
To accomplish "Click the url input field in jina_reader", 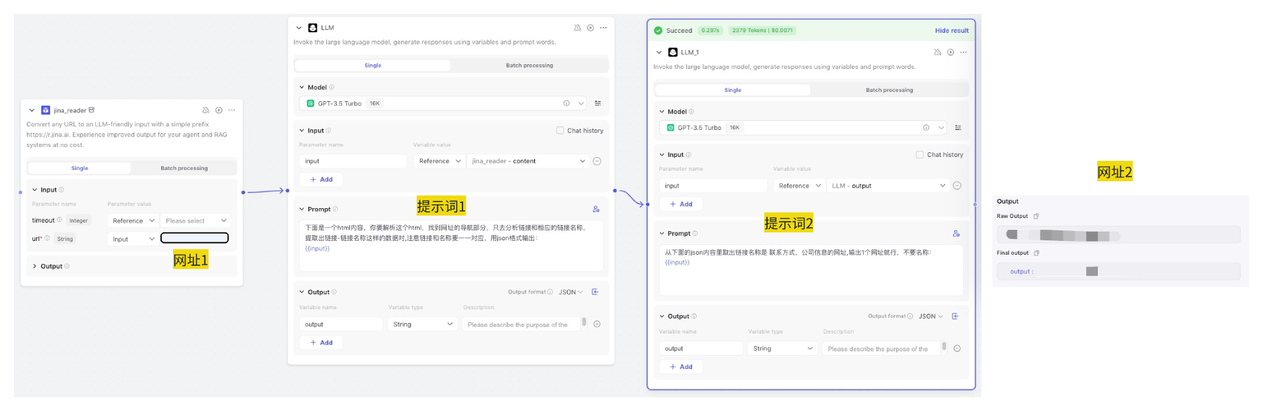I will click(x=195, y=238).
